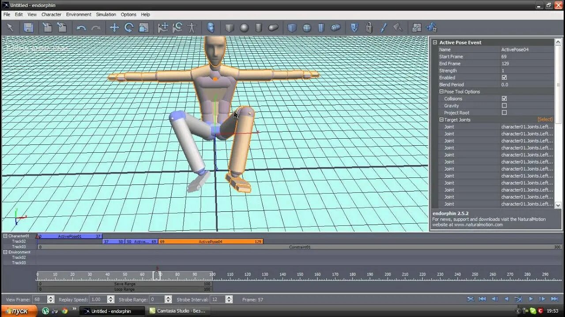Open the View menu
565x317 pixels.
pos(32,15)
